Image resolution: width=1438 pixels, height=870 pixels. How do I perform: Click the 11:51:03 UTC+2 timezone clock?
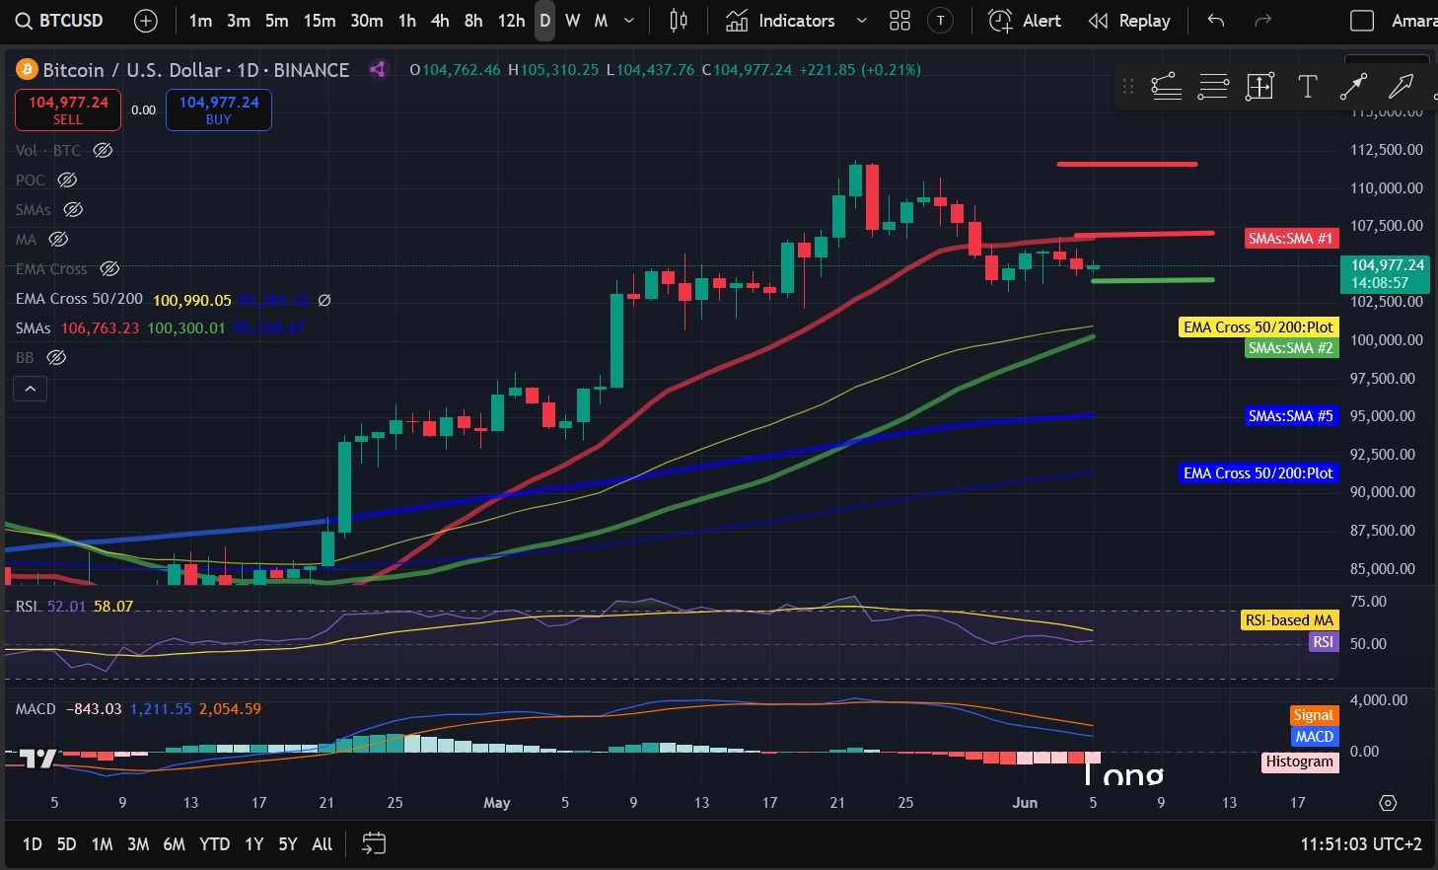coord(1361,844)
